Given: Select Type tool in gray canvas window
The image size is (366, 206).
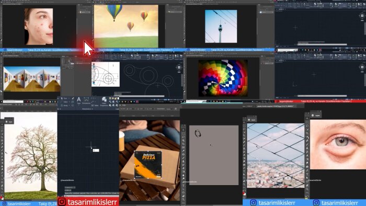Looking at the screenshot, I should click(x=183, y=186).
